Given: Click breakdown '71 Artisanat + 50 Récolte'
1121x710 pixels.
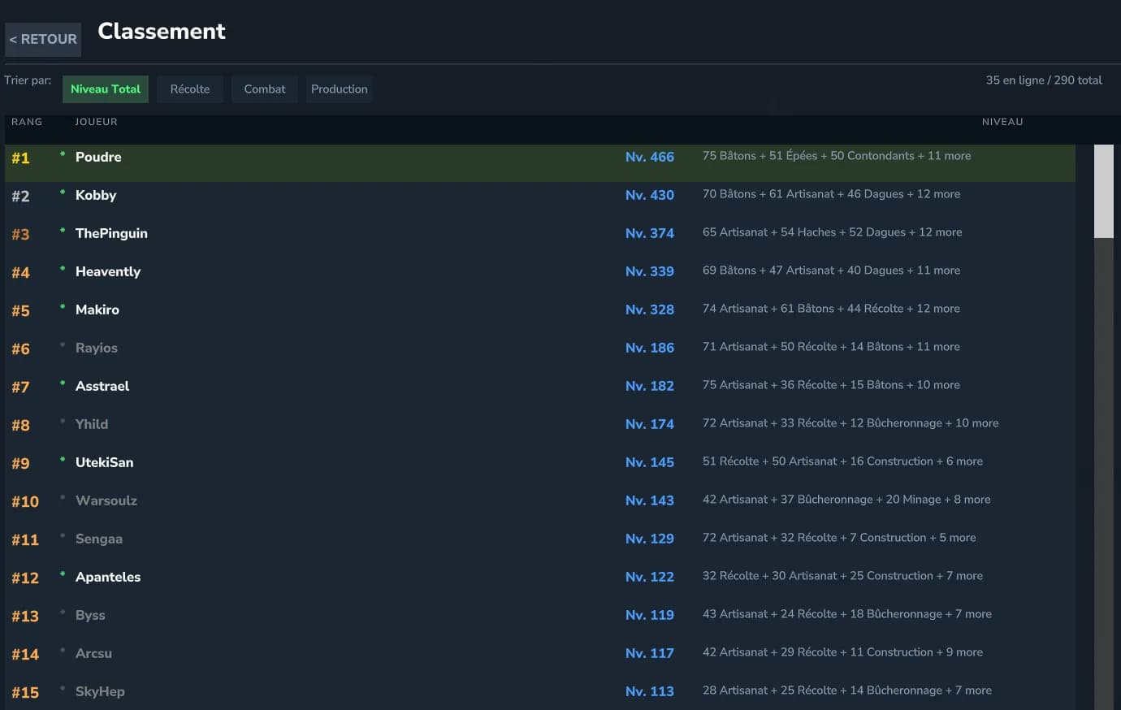Looking at the screenshot, I should (831, 347).
